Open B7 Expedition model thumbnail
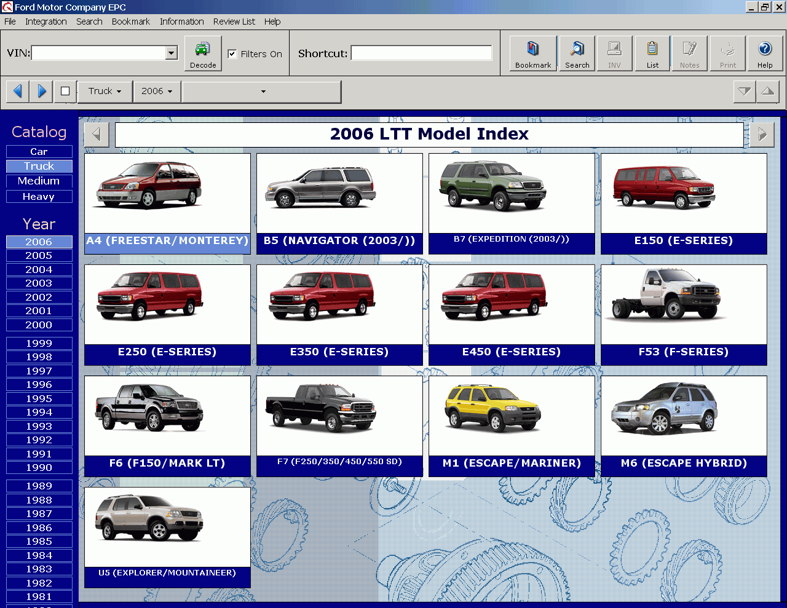This screenshot has height=608, width=787. [512, 203]
